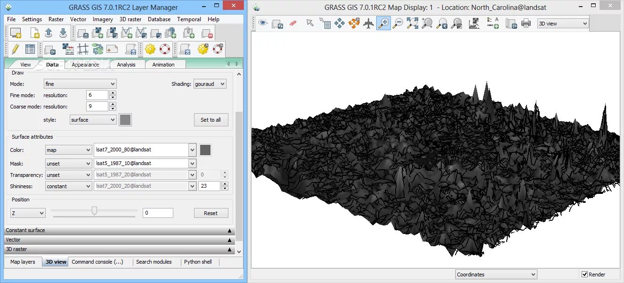
Task: Click the erase display eraser icon
Action: point(293,23)
